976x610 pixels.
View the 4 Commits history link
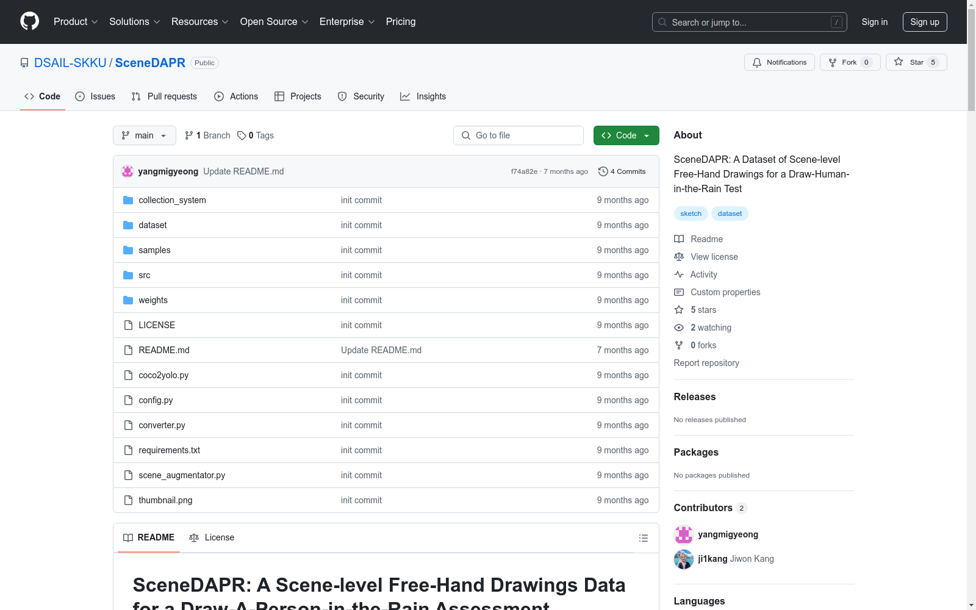[622, 171]
